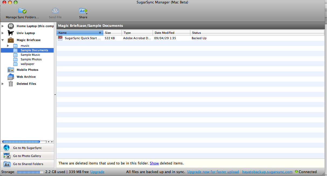The image size is (327, 176).
Task: Select the Sample Photos folder
Action: point(31,59)
